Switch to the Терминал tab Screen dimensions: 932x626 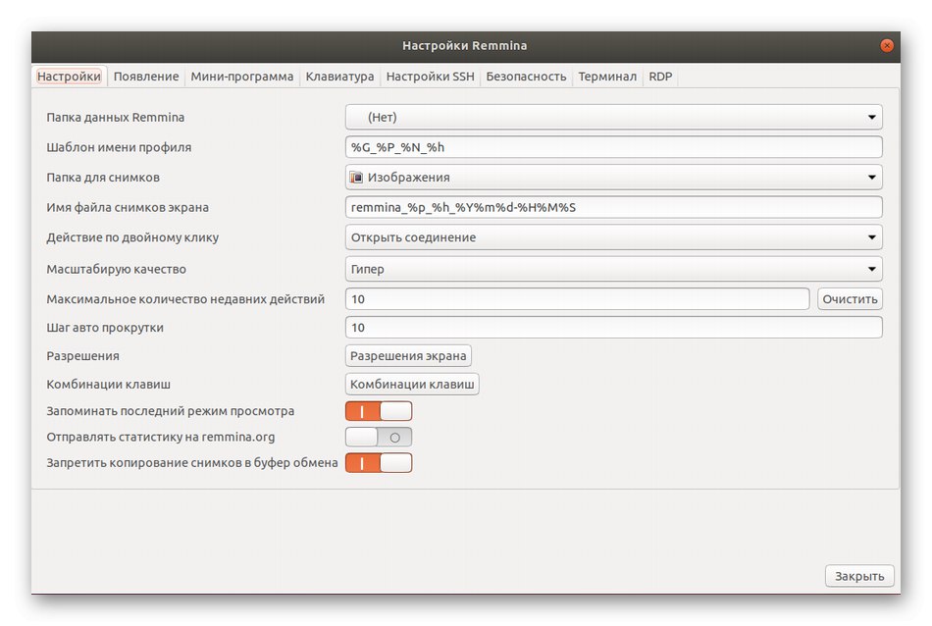click(607, 77)
